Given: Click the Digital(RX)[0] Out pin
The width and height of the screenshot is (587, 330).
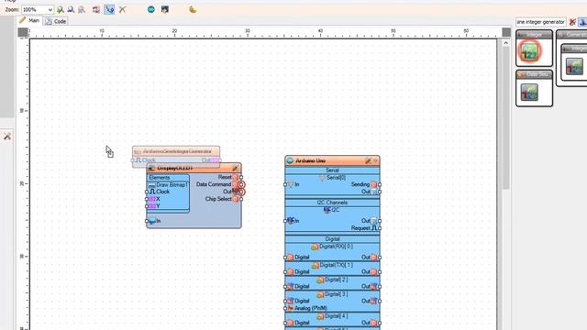Looking at the screenshot, I should tap(380, 258).
